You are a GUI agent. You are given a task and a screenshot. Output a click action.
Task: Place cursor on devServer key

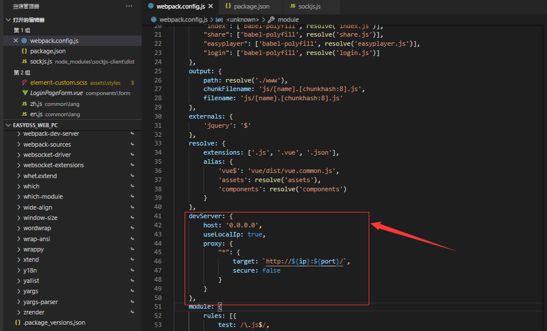tap(205, 216)
